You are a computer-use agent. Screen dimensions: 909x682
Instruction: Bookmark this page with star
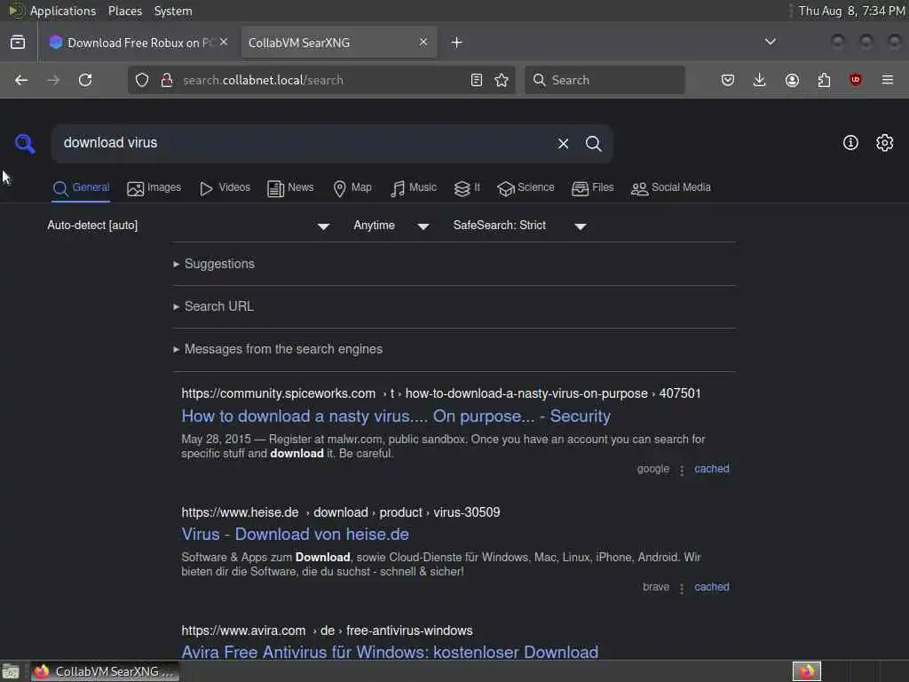tap(502, 80)
